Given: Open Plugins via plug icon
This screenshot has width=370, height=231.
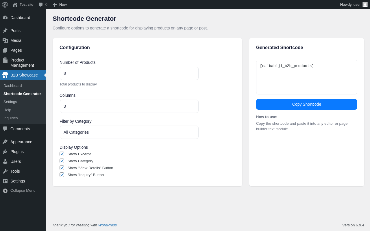Looking at the screenshot, I should pos(5,152).
